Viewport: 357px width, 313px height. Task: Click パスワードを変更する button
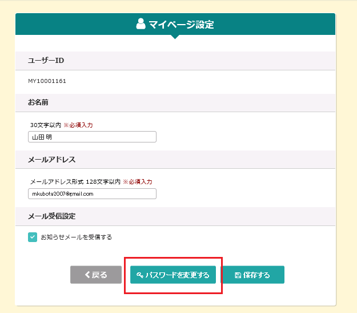click(173, 275)
